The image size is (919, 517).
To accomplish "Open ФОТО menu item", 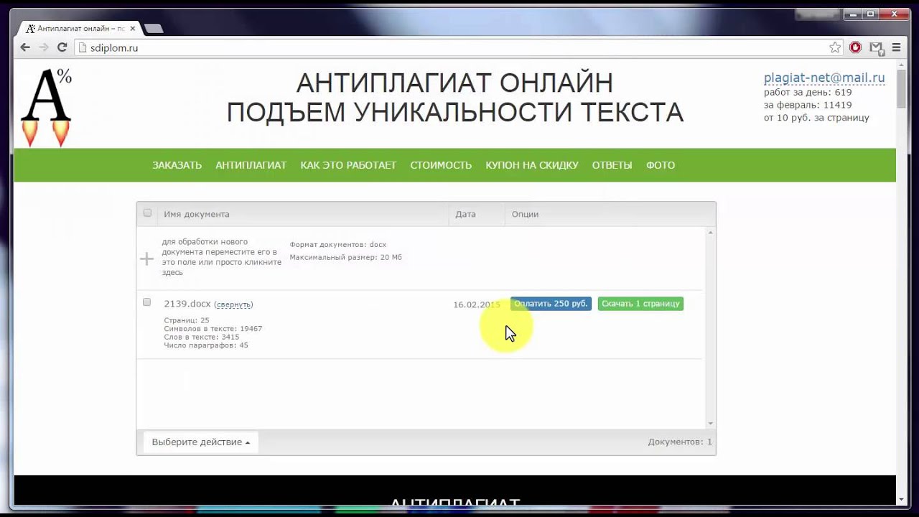I will 661,165.
